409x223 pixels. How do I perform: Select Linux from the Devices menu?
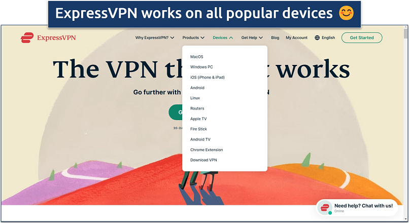tap(195, 98)
